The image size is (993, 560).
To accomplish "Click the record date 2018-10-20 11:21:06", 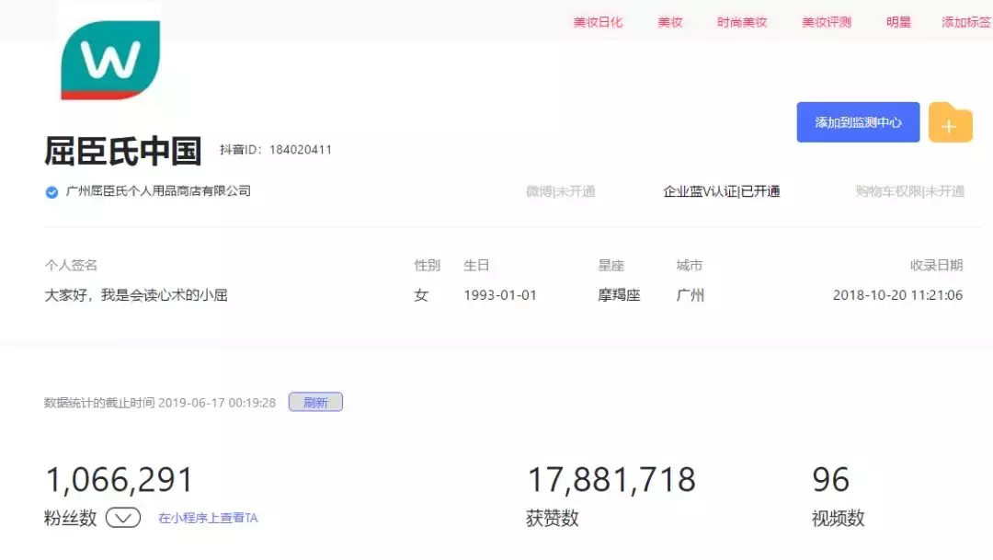I will [897, 295].
